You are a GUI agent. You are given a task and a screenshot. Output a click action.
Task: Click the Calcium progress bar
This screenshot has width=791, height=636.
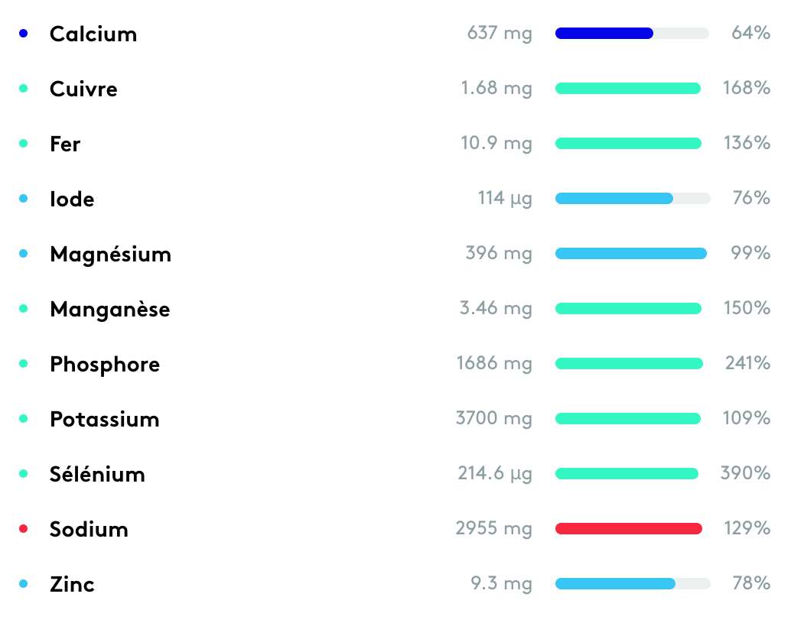point(632,34)
